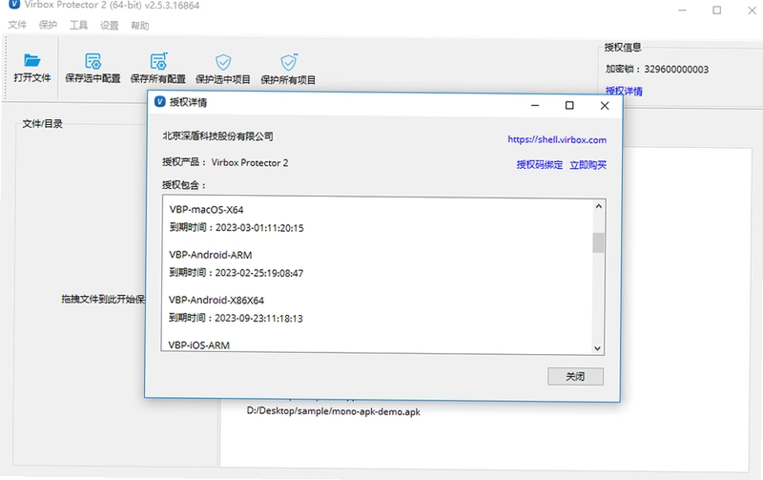
Task: Open the 设置 menu
Action: [x=109, y=26]
